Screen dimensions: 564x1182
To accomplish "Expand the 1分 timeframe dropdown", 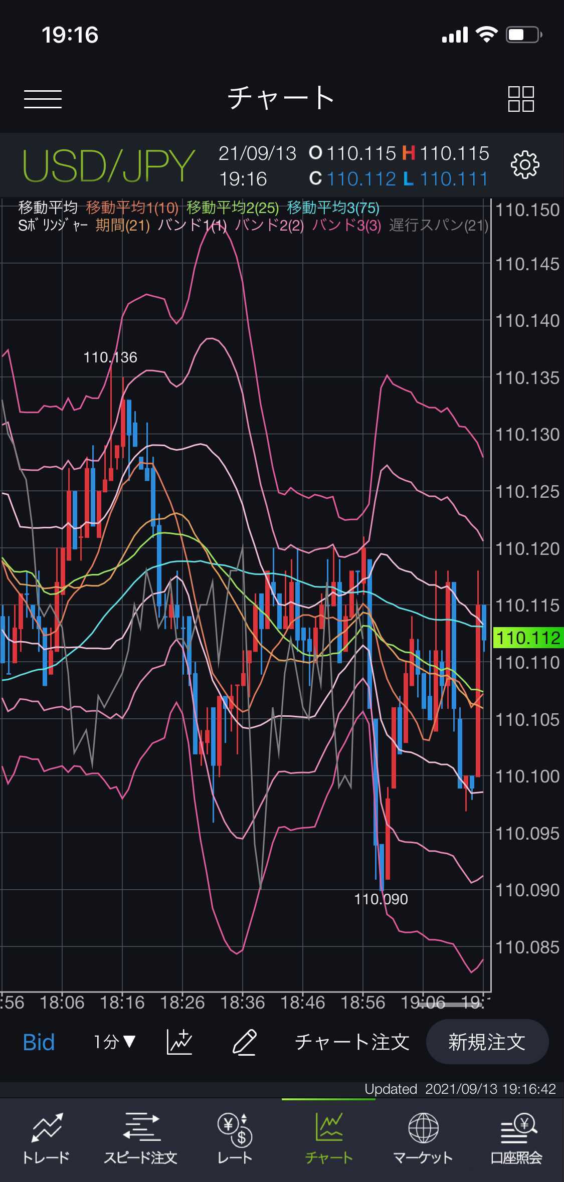I will tap(114, 1042).
